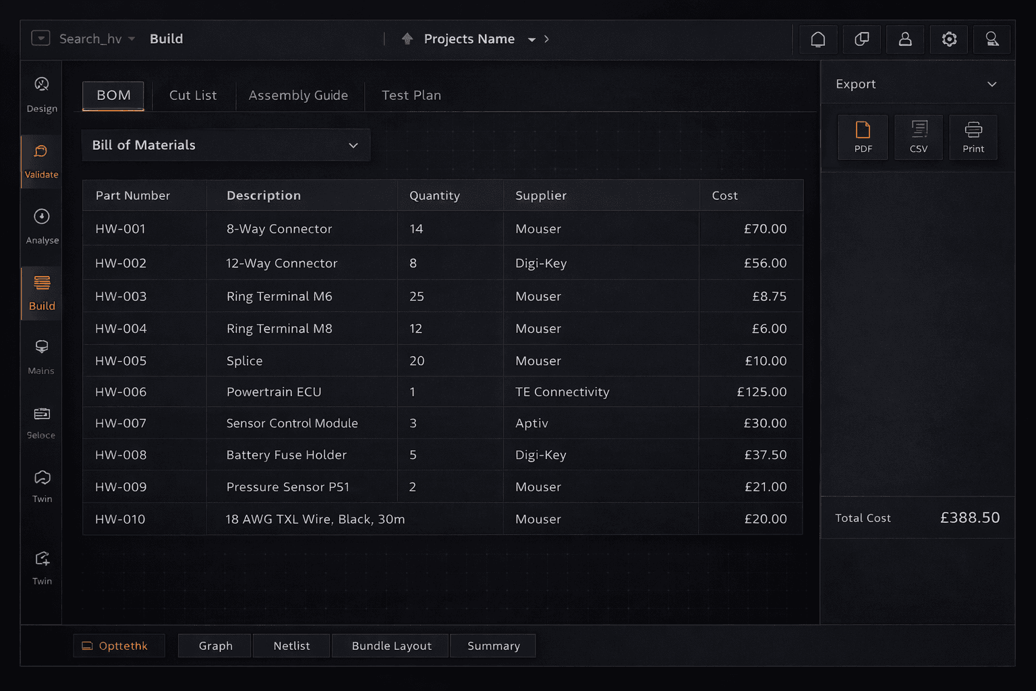Open the search tool at top right
The width and height of the screenshot is (1036, 691).
click(x=991, y=39)
